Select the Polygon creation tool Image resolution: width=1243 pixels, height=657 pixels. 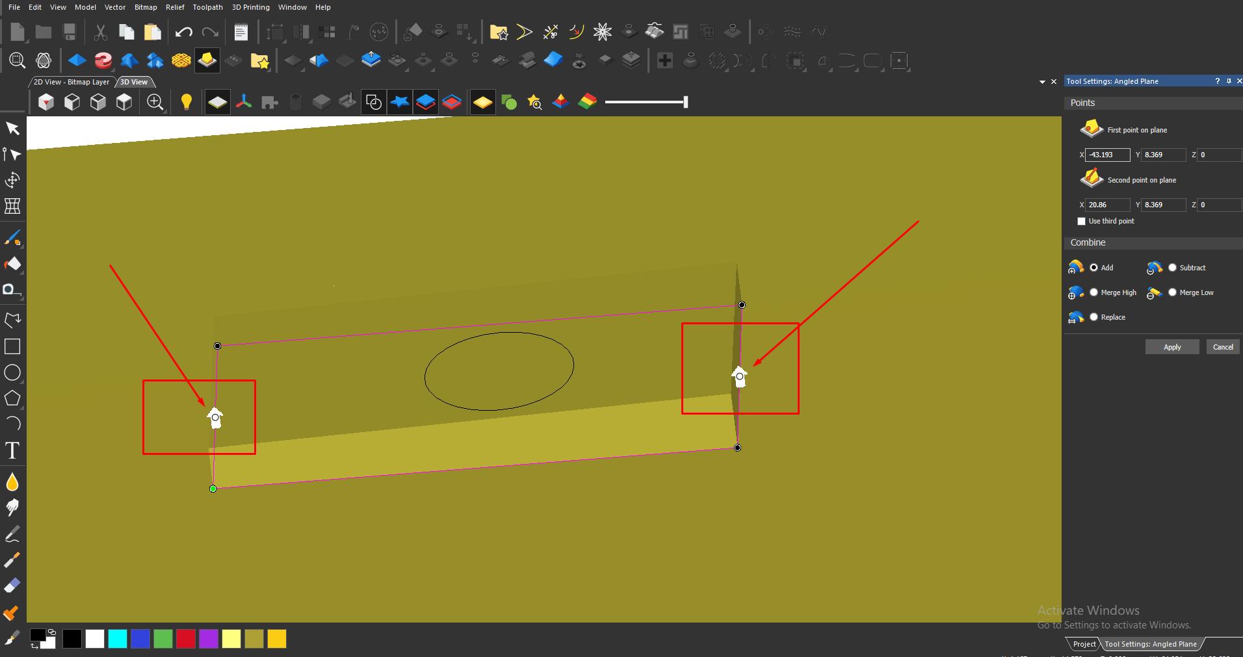pyautogui.click(x=12, y=398)
